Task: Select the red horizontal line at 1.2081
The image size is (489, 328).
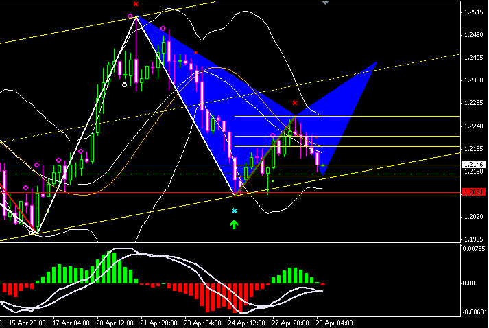Action: [230, 193]
